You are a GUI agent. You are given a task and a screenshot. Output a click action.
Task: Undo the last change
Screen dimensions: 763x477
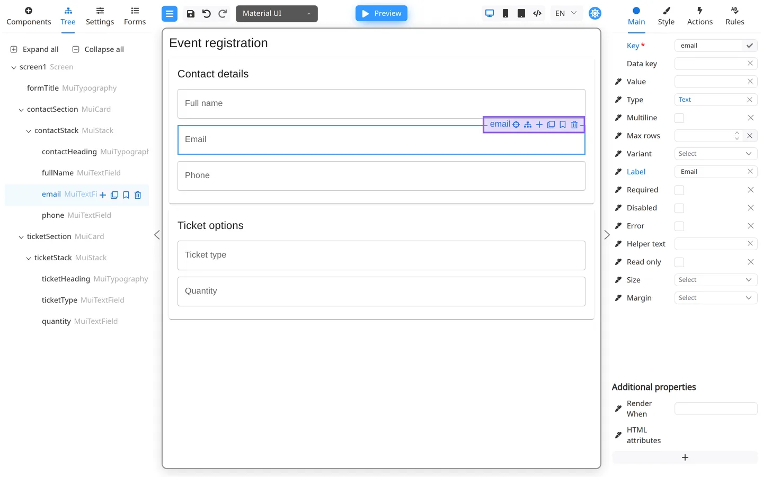coord(207,14)
